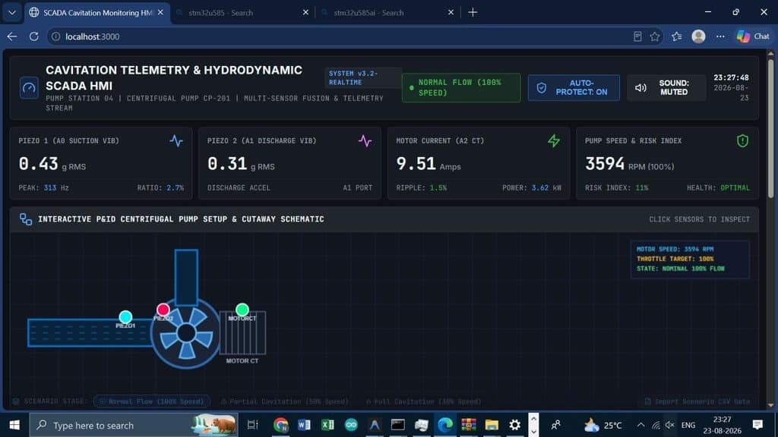Show hidden icons in the system tray
Viewport: 778px width, 437px height.
pos(641,425)
